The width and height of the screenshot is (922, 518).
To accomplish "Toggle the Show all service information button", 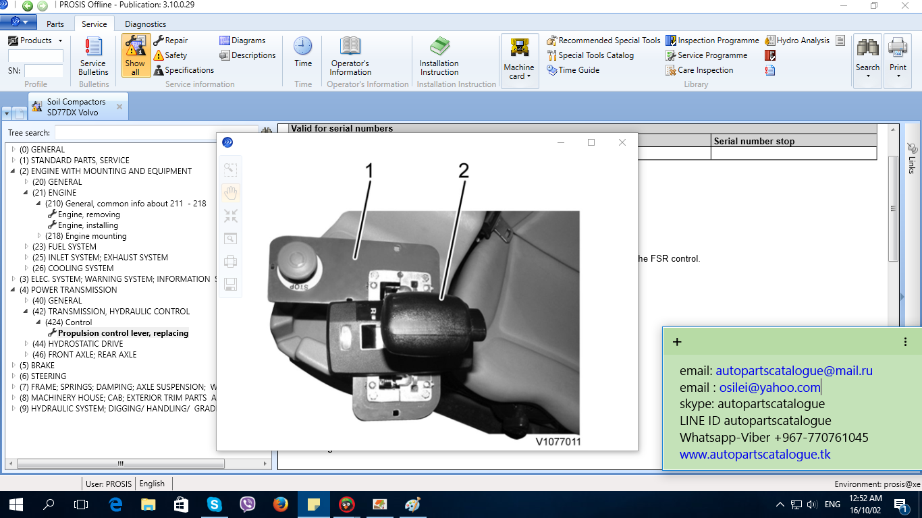I will [136, 55].
